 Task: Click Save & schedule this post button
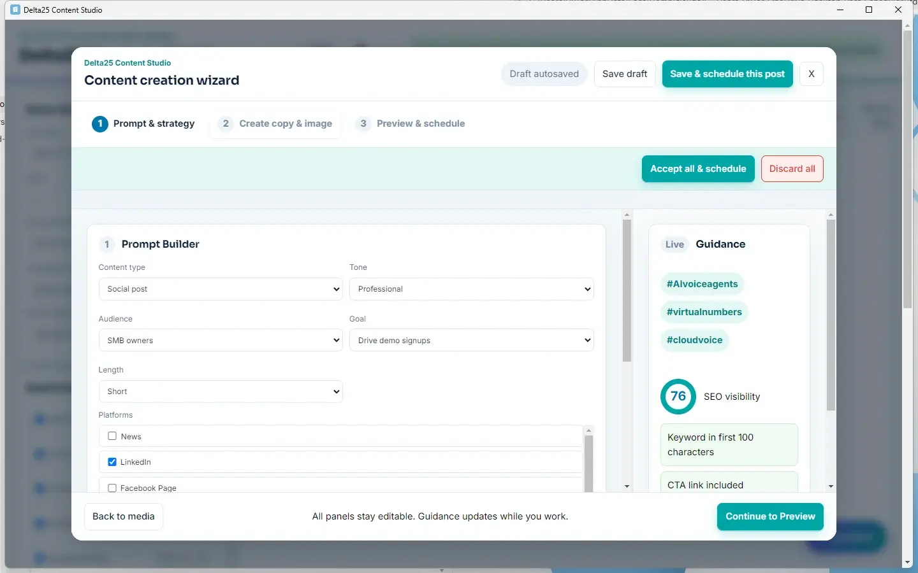click(x=727, y=74)
